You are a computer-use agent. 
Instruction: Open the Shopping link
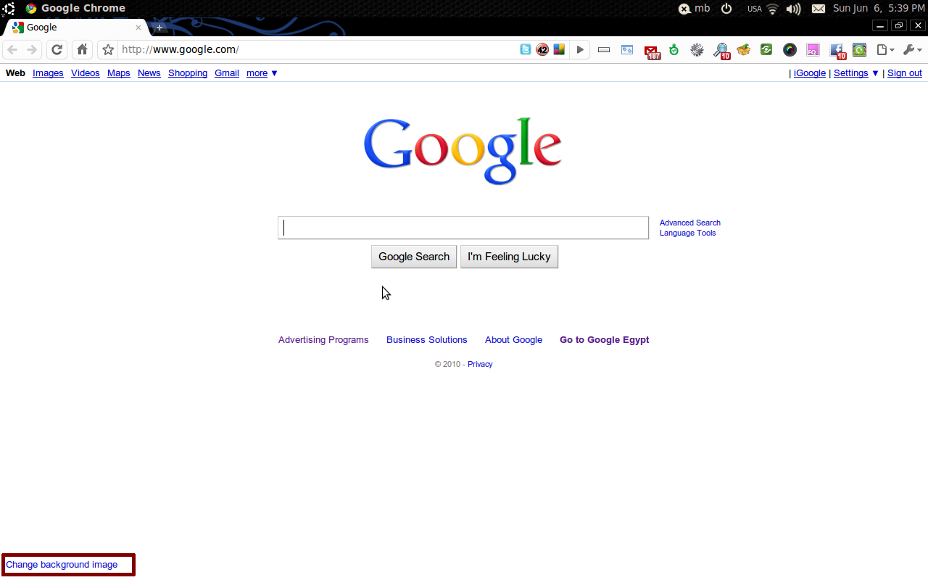(188, 73)
